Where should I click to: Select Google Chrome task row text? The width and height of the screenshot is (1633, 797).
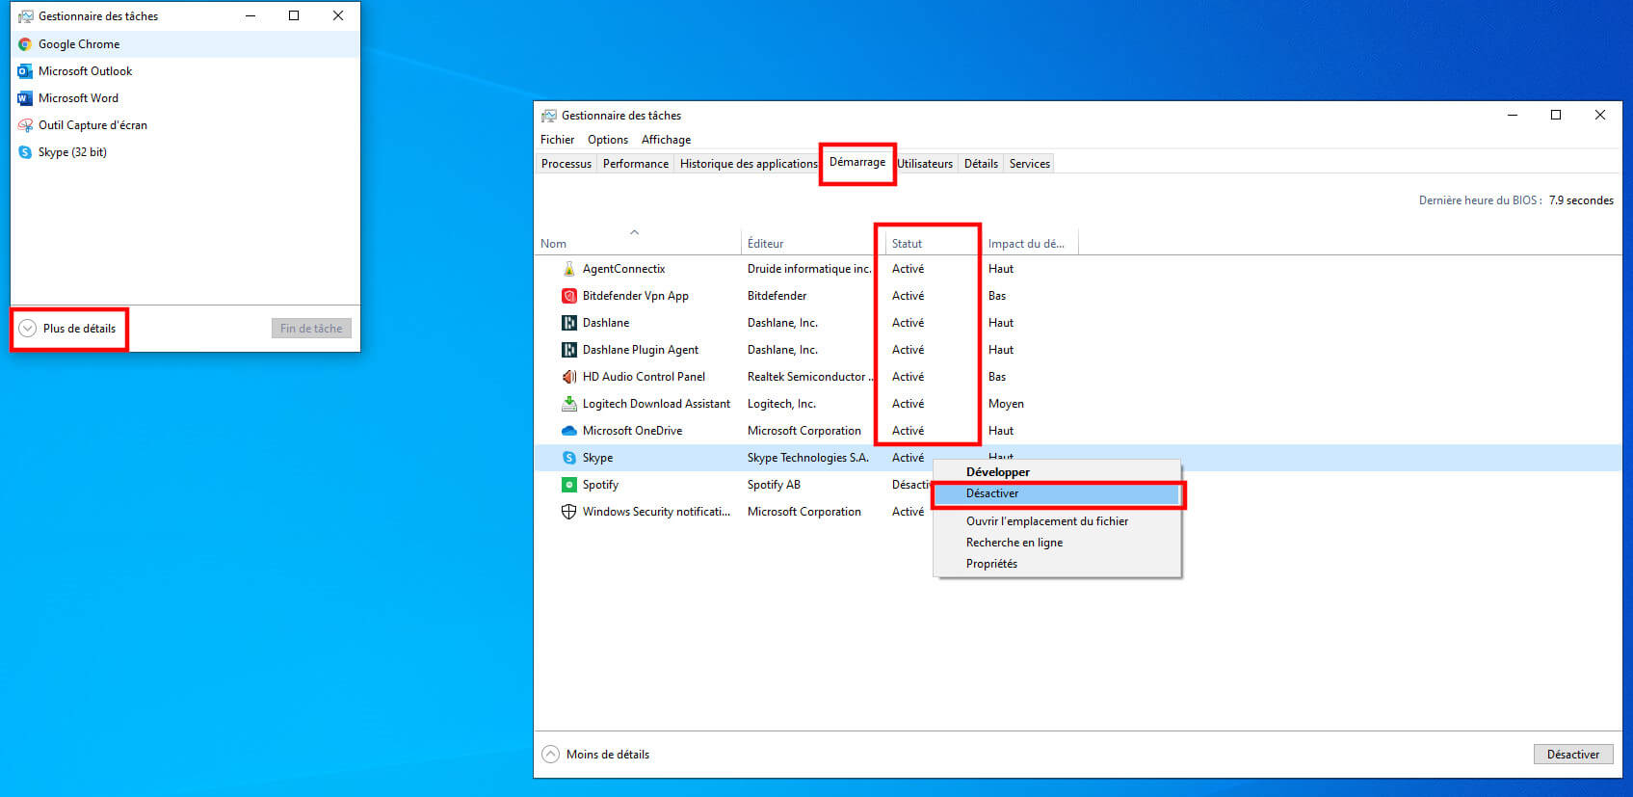pyautogui.click(x=79, y=44)
